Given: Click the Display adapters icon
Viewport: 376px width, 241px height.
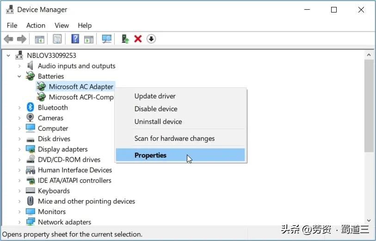Looking at the screenshot, I should coord(30,149).
